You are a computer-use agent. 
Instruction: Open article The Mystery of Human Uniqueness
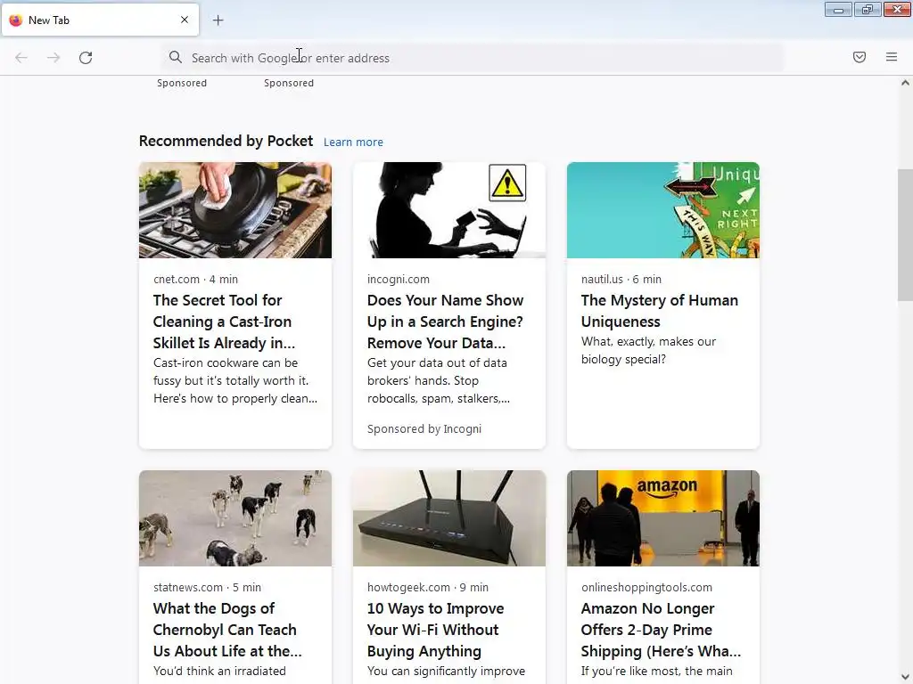pyautogui.click(x=660, y=311)
